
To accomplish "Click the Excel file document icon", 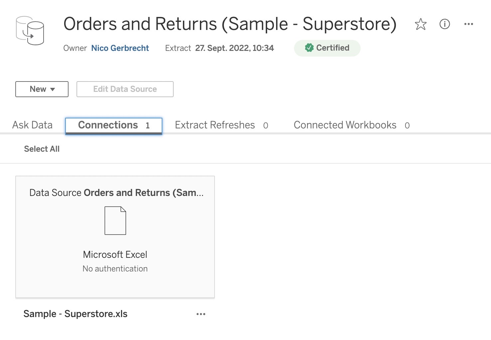I will (115, 221).
